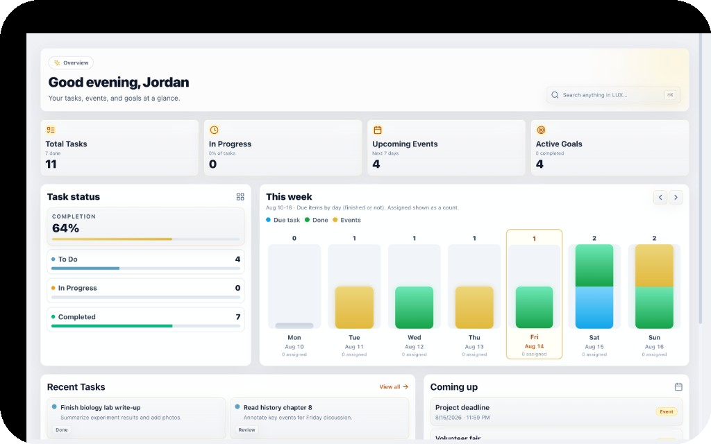Image resolution: width=711 pixels, height=444 pixels.
Task: Click the Review tag on history task
Action: click(246, 430)
